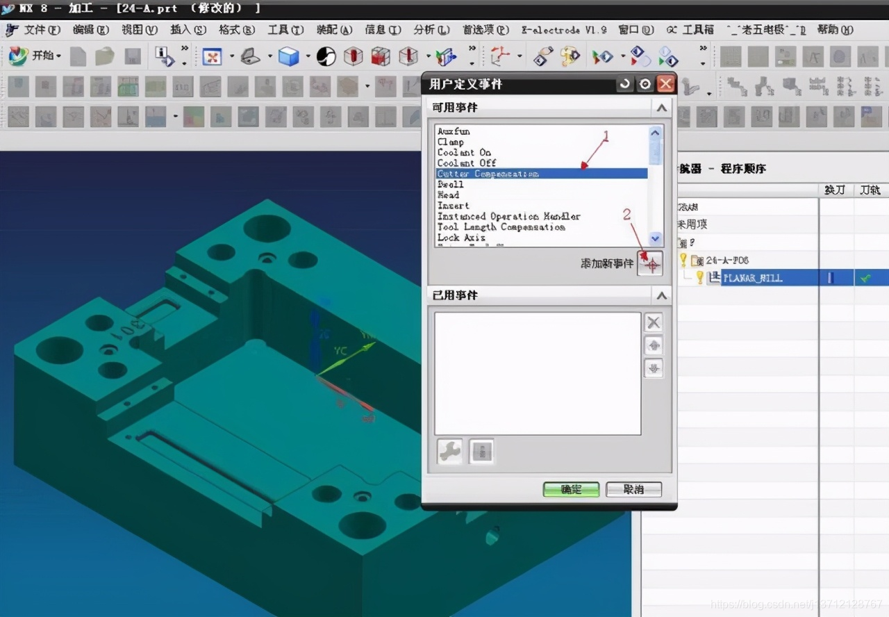Open the 插入(S) menu
Viewport: 889px width, 617px height.
188,30
